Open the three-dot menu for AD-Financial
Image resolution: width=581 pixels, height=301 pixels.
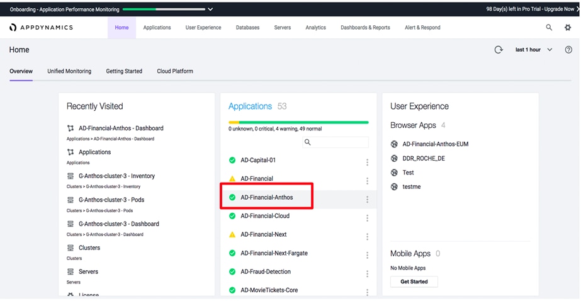point(367,181)
